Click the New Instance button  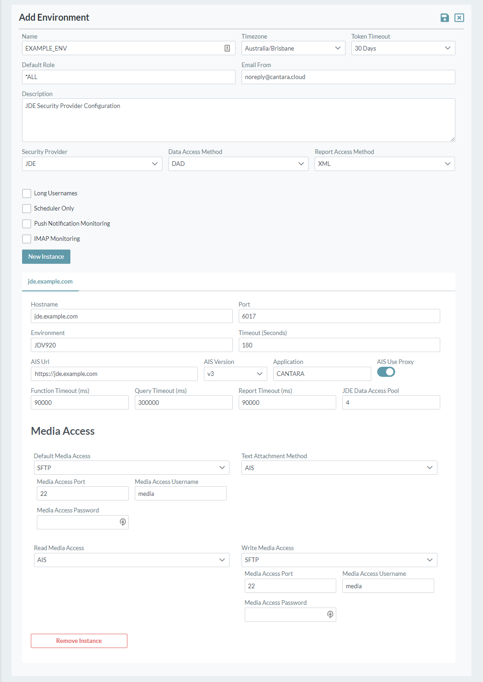coord(46,257)
